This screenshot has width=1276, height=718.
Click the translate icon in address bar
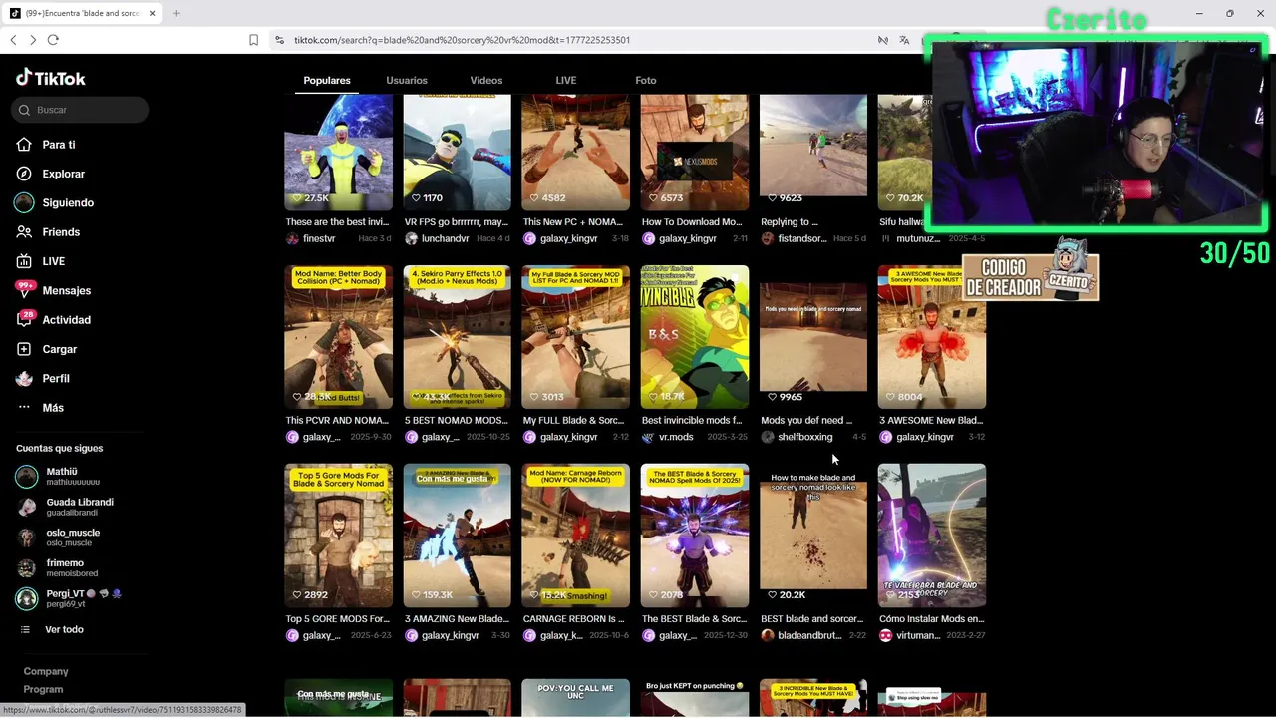(x=904, y=40)
